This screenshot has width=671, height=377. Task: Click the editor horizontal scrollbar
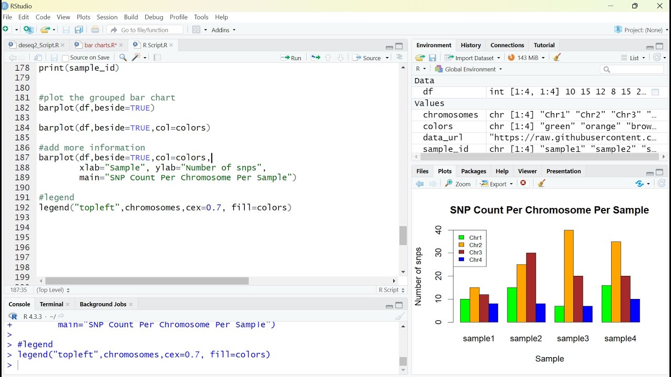coord(147,281)
